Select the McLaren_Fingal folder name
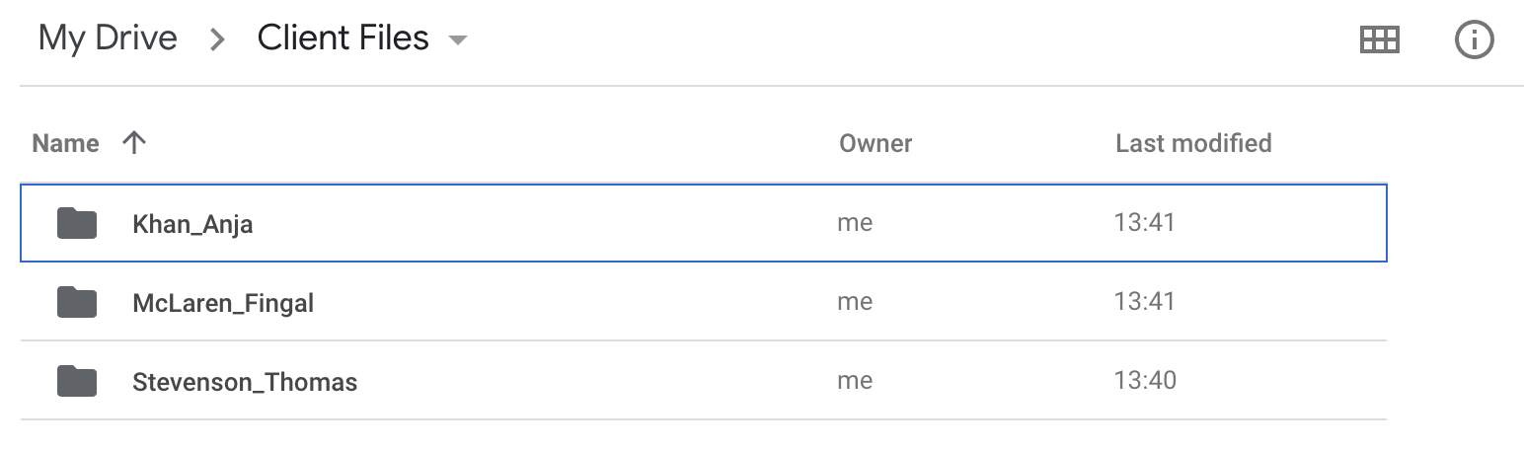The image size is (1524, 450). pyautogui.click(x=223, y=303)
